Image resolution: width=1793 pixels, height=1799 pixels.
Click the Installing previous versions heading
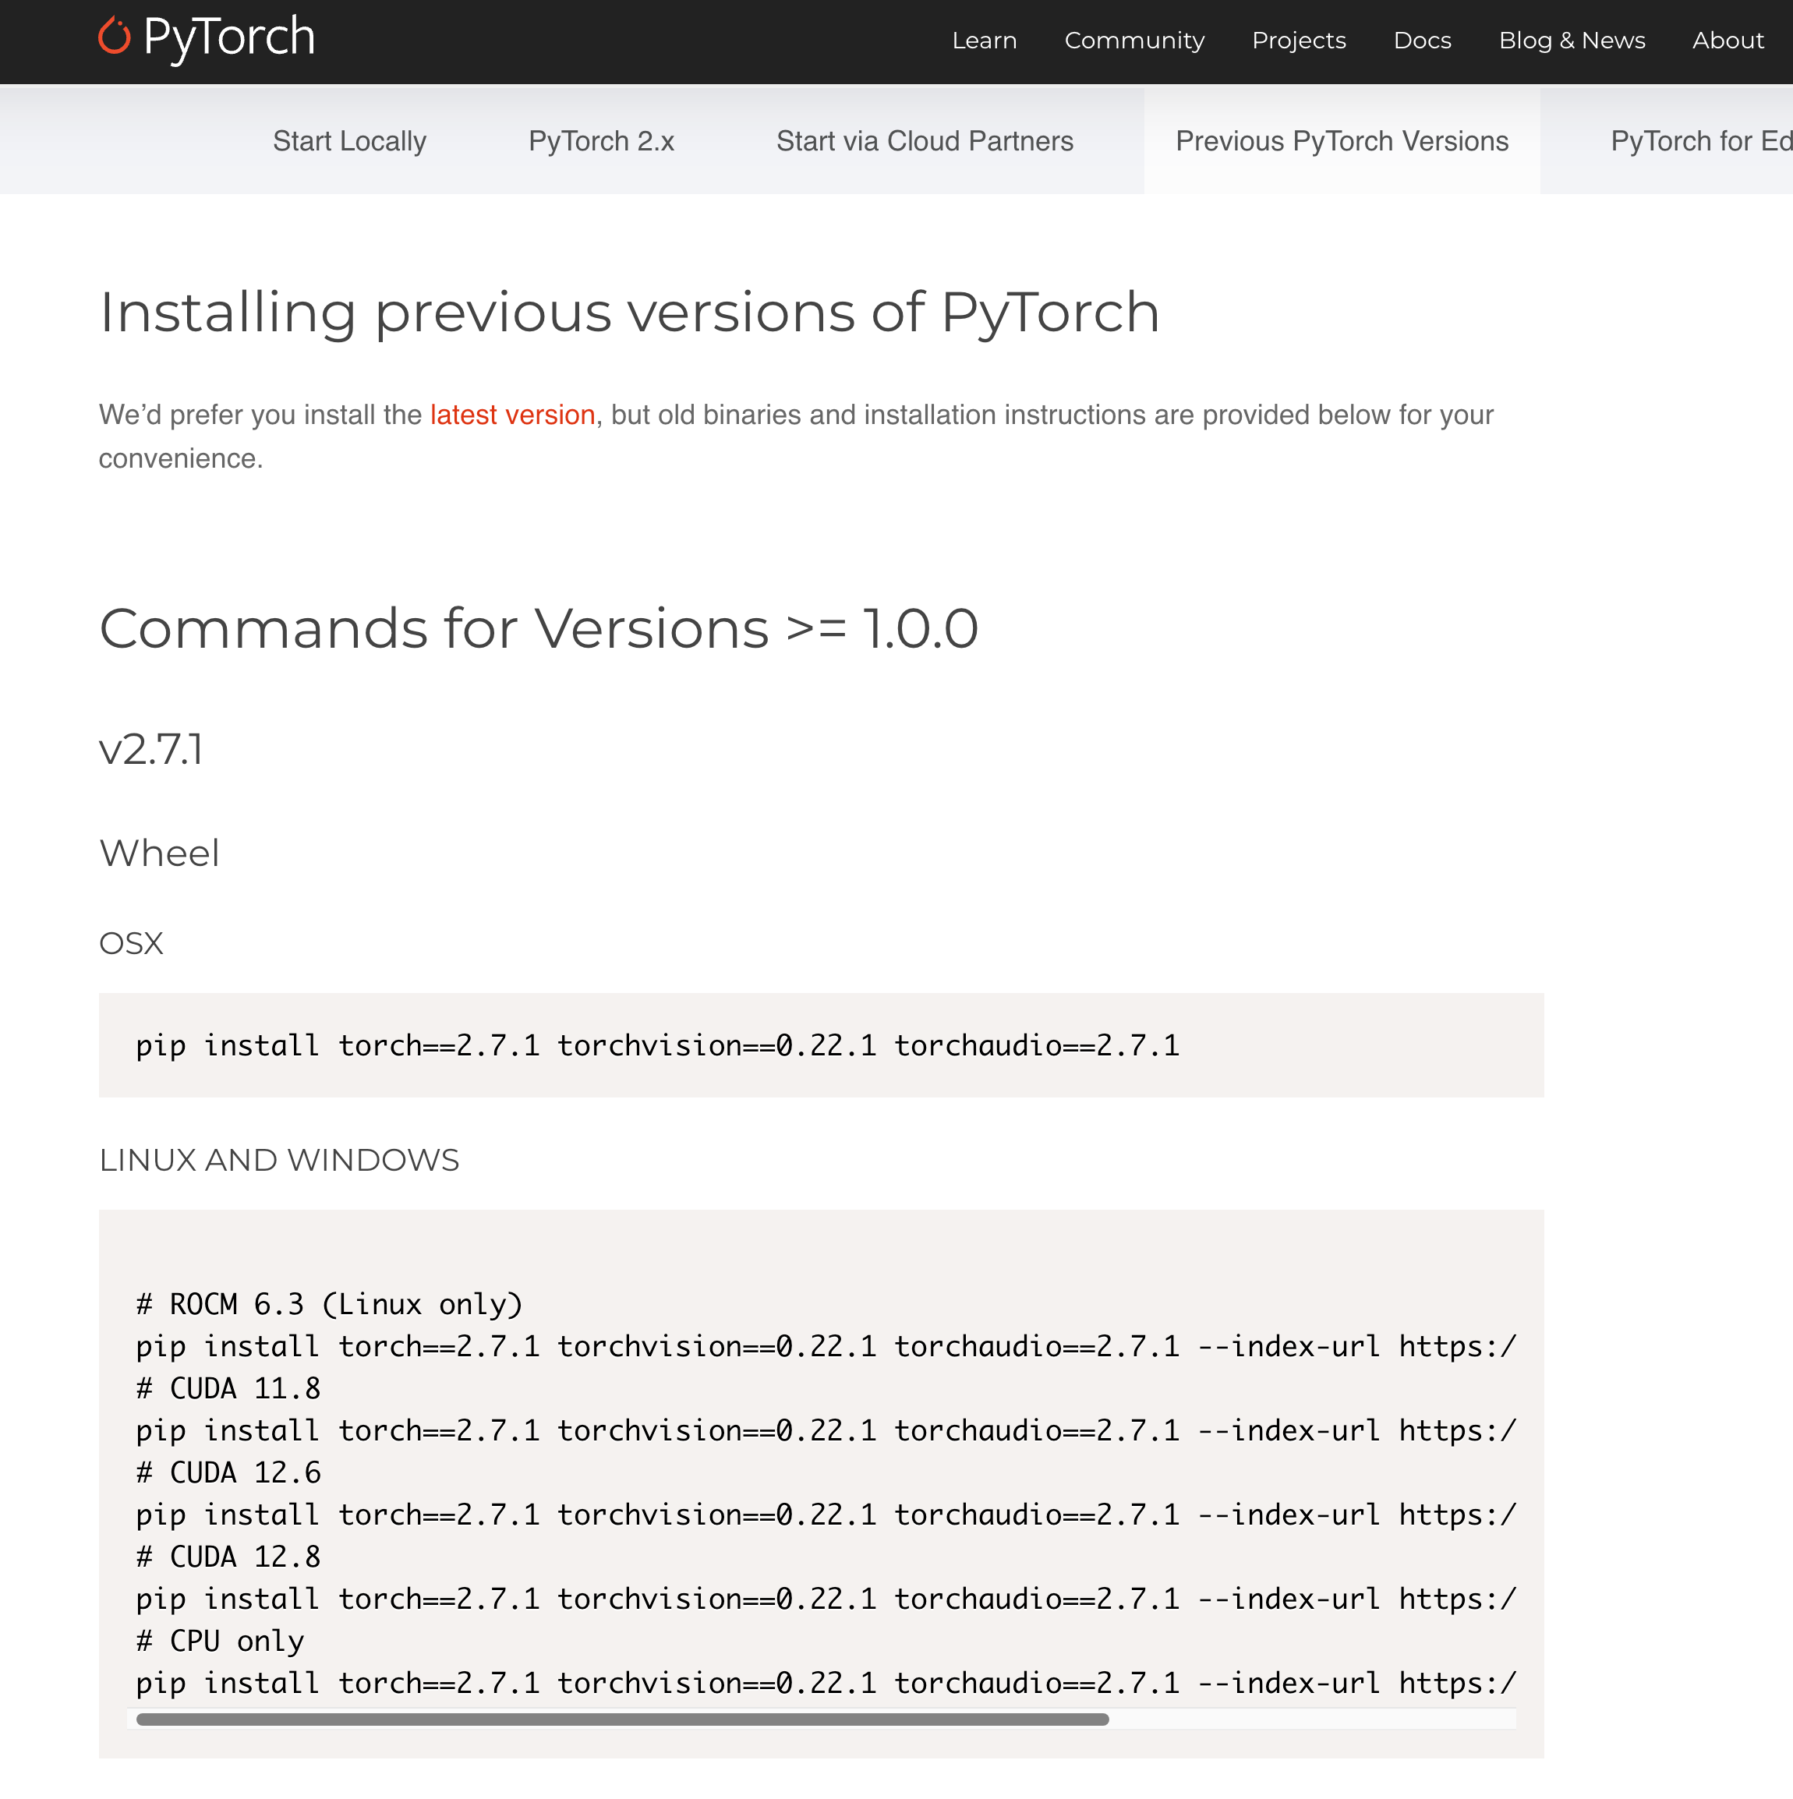coord(630,311)
